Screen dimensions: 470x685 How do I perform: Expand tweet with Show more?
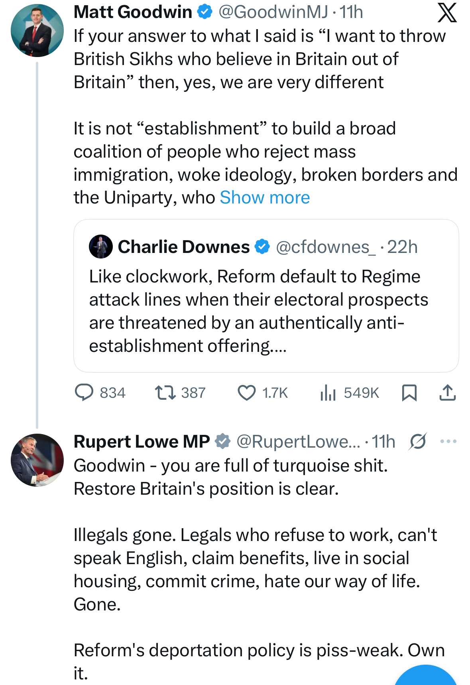pos(265,197)
